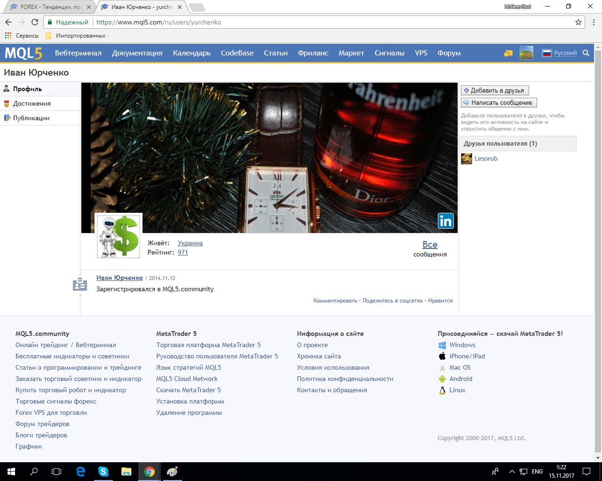Select Публикации in the sidebar
This screenshot has width=602, height=481.
click(x=40, y=118)
